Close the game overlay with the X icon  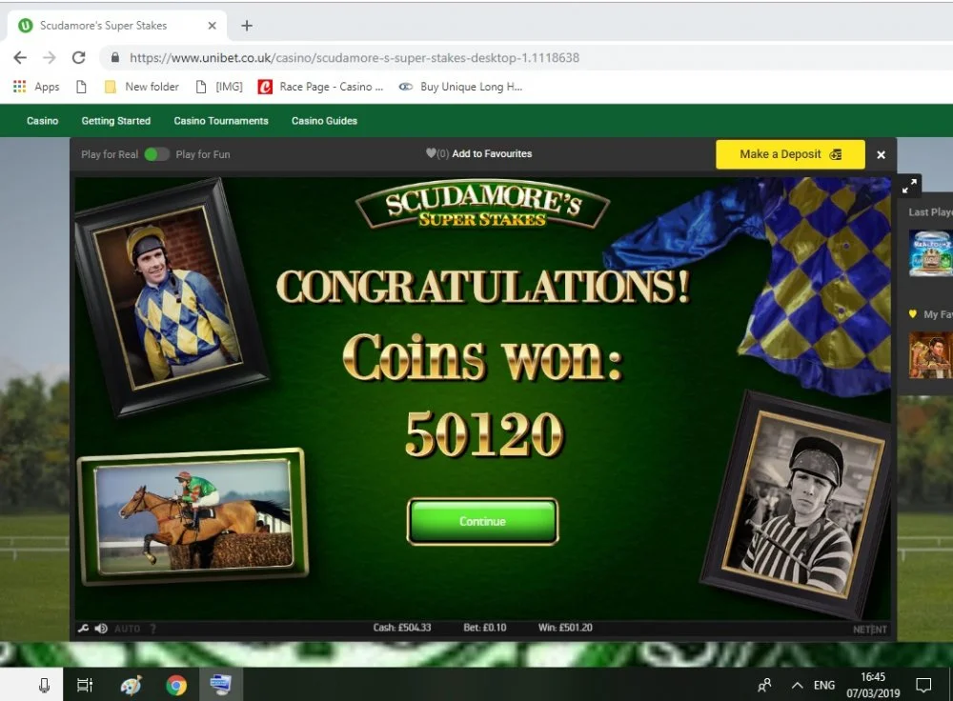click(x=881, y=155)
